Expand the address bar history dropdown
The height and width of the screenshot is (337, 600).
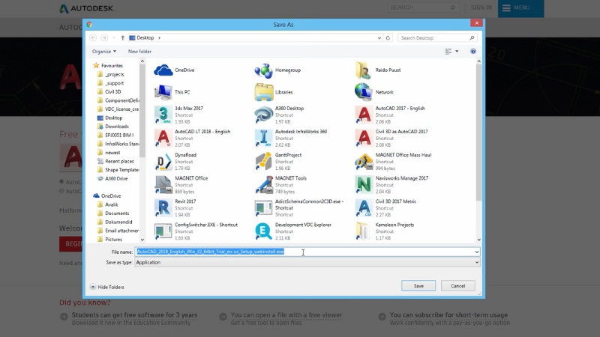pos(379,38)
